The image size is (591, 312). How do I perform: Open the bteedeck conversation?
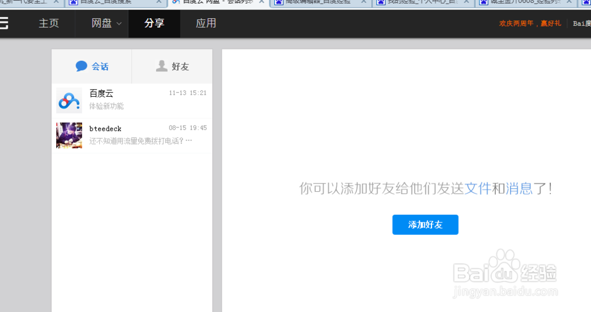132,136
